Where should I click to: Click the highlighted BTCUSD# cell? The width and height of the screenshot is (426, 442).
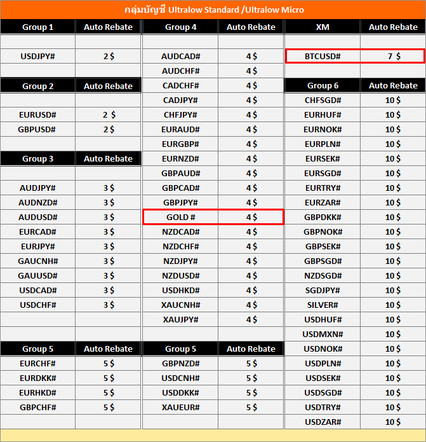pyautogui.click(x=323, y=56)
